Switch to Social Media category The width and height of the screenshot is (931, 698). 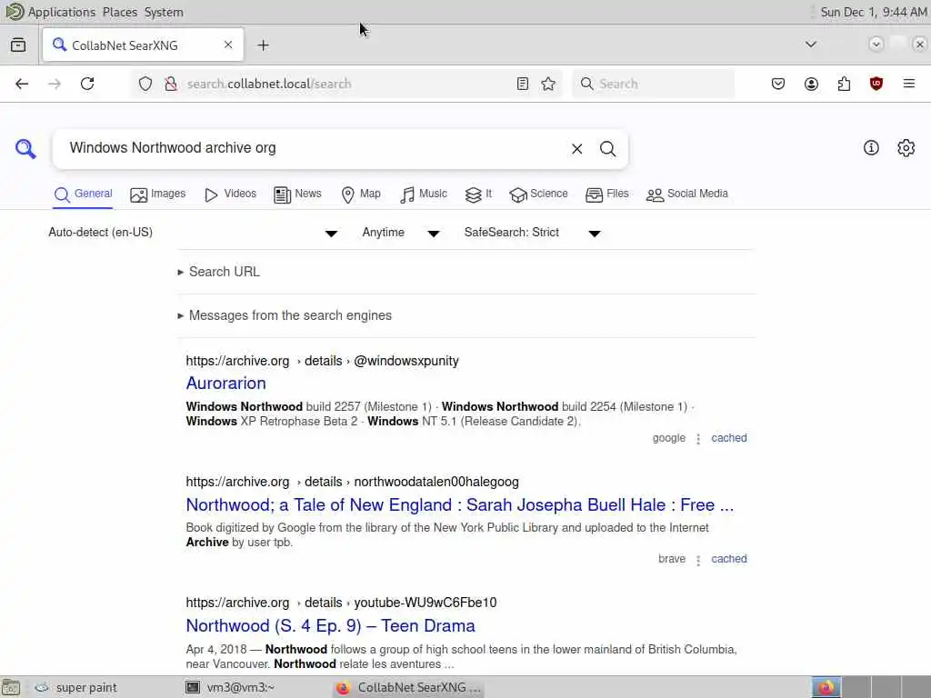pyautogui.click(x=687, y=194)
